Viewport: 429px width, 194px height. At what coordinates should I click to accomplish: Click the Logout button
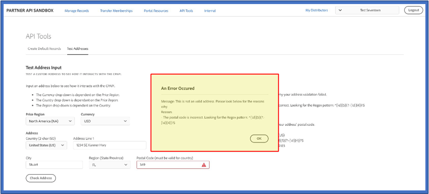413,10
